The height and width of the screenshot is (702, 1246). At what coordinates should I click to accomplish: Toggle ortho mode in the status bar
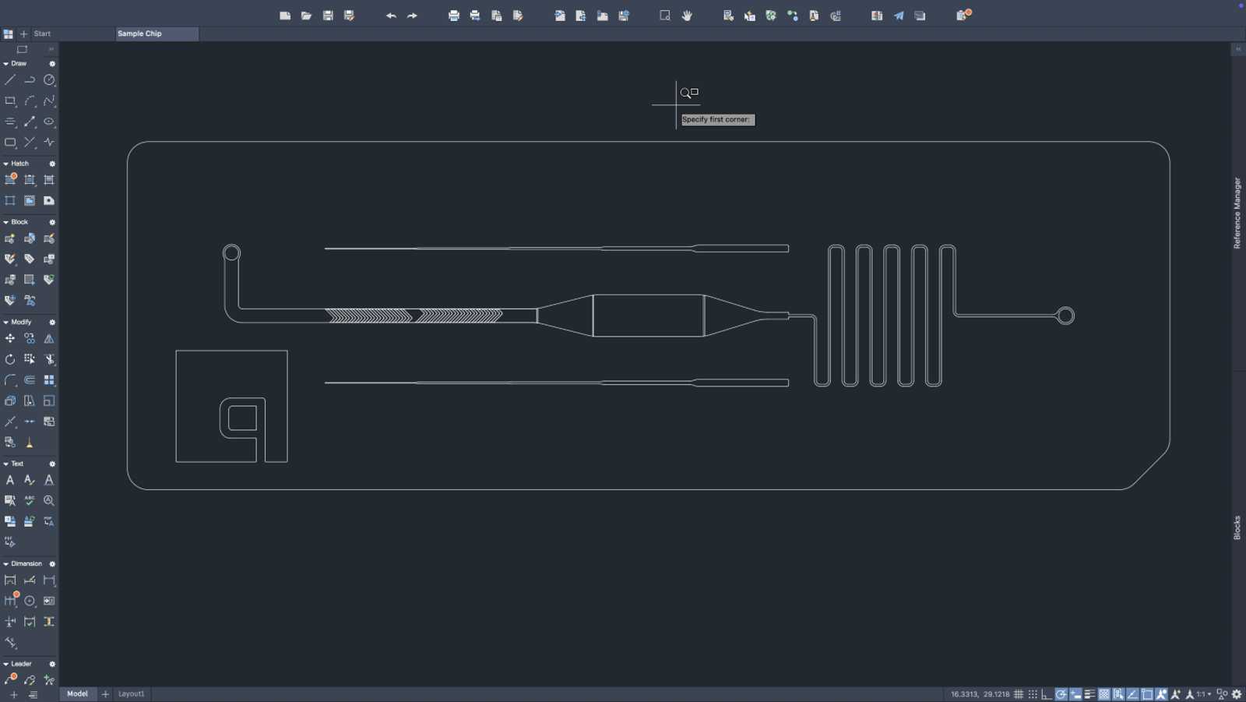click(1046, 693)
